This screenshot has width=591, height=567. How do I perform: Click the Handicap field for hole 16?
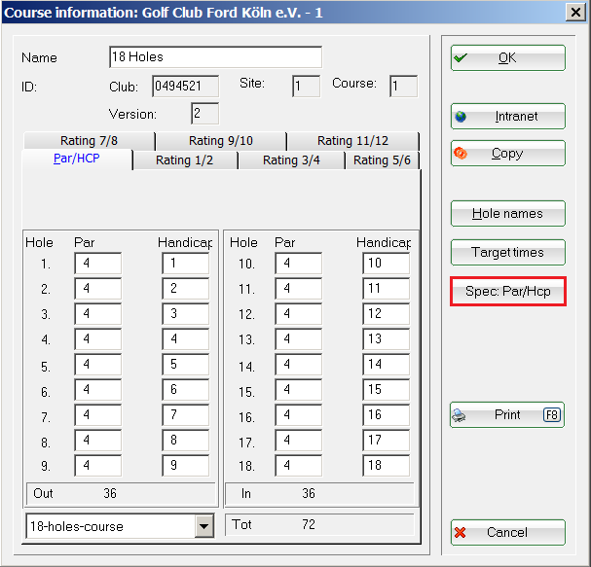[386, 415]
